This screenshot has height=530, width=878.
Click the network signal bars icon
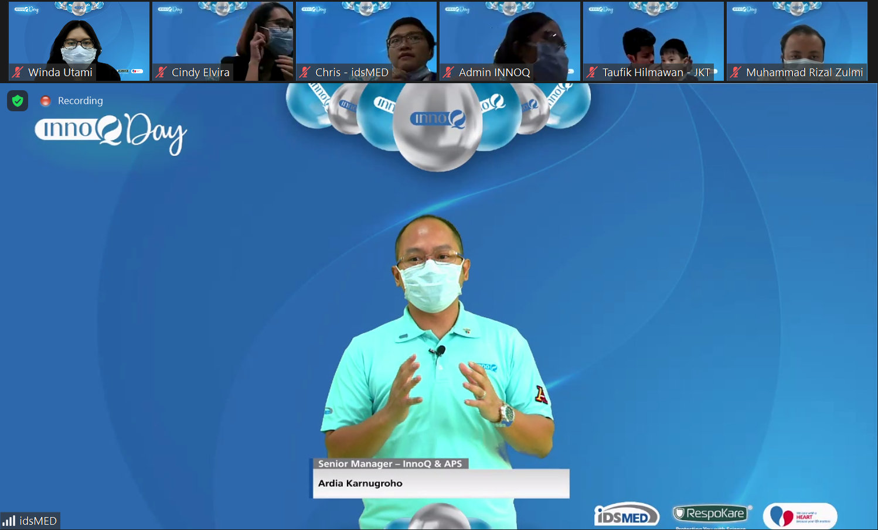click(9, 521)
